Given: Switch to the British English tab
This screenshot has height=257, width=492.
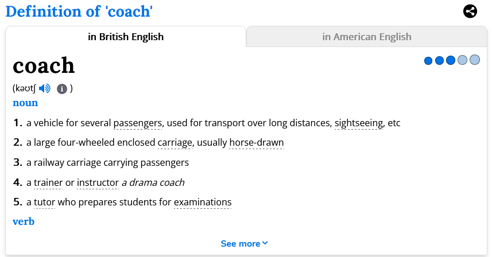Looking at the screenshot, I should (126, 37).
